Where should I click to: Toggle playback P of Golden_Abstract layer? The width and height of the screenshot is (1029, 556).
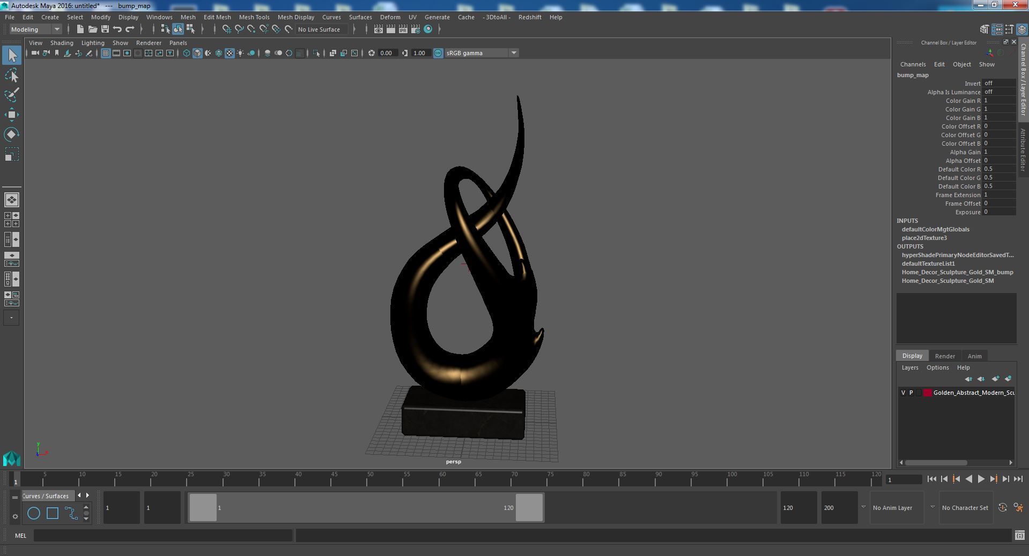[x=910, y=393]
